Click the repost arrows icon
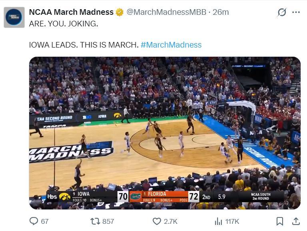 pos(95,221)
